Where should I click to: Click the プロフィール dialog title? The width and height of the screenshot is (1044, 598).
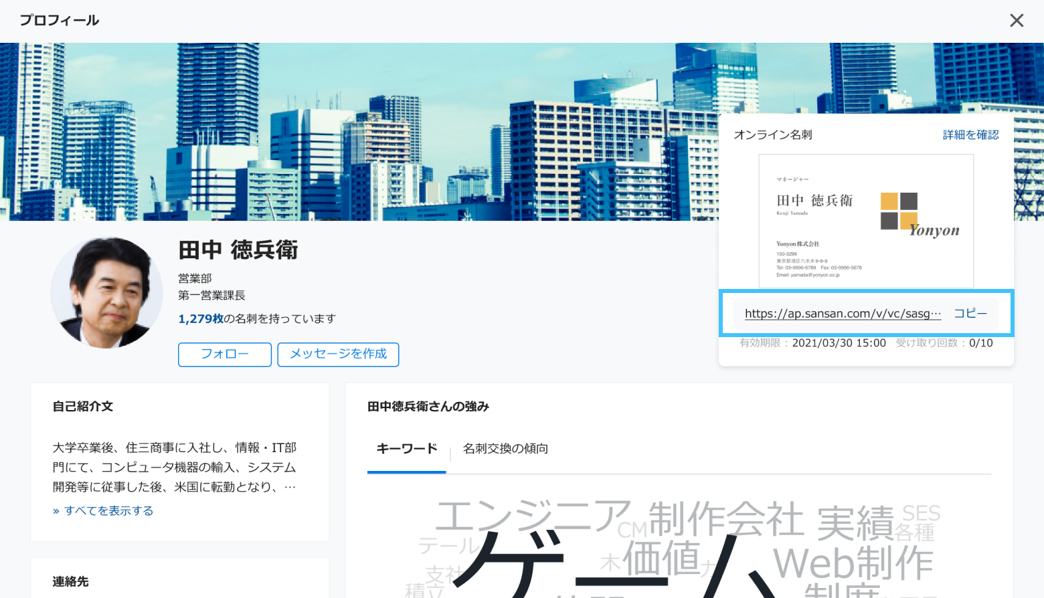coord(60,21)
